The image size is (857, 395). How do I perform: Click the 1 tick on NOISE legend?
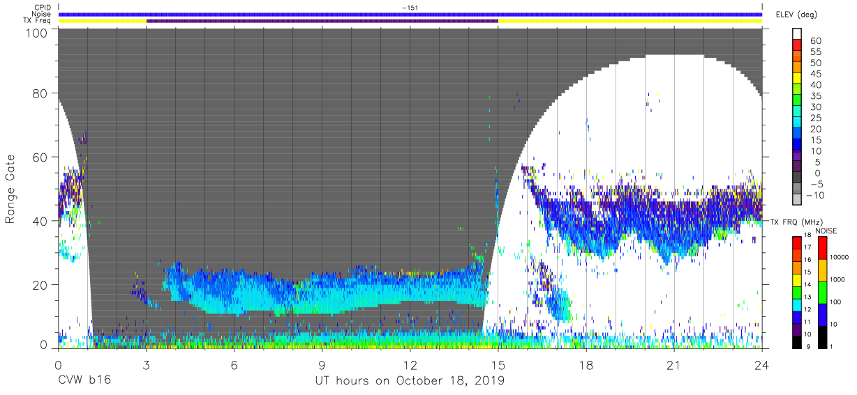pos(831,346)
